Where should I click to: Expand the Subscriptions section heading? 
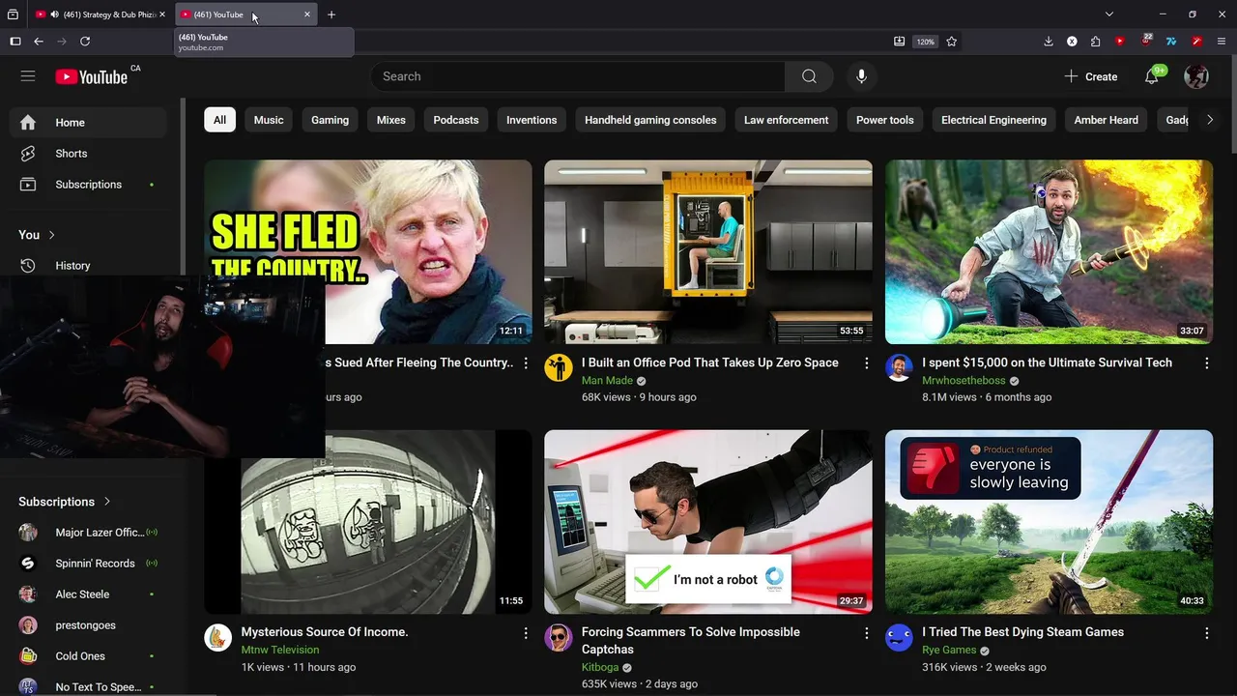[65, 502]
